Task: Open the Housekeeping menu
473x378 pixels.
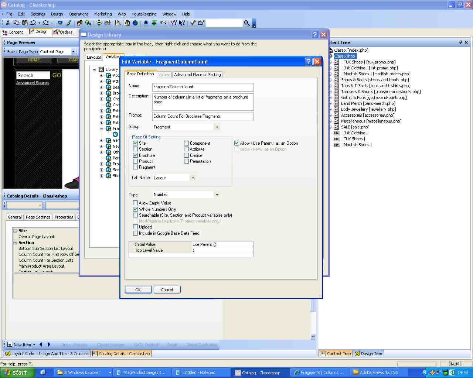Action: pos(144,14)
